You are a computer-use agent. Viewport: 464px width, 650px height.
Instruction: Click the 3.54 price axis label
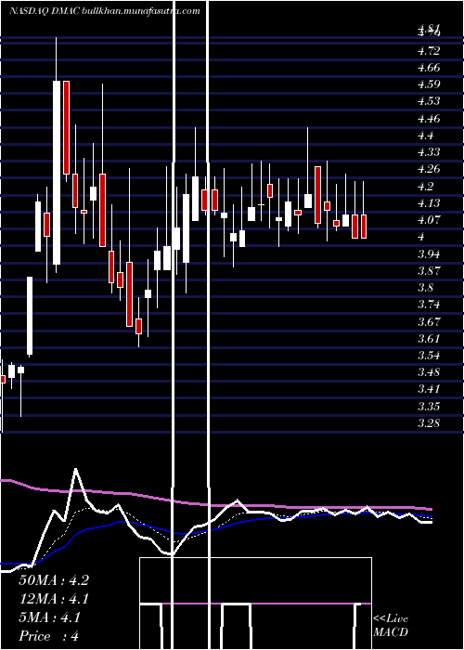pos(429,356)
